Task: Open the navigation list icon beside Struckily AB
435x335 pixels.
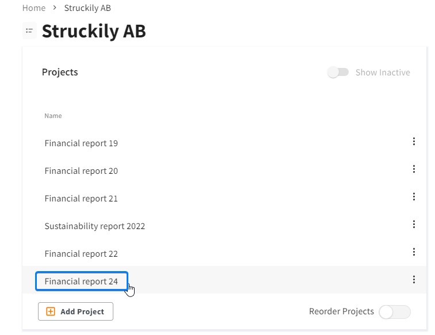Action: (29, 31)
